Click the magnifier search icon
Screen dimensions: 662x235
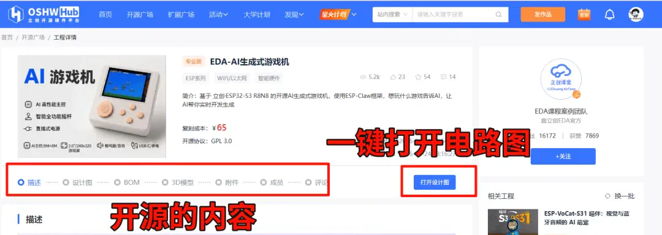point(498,14)
